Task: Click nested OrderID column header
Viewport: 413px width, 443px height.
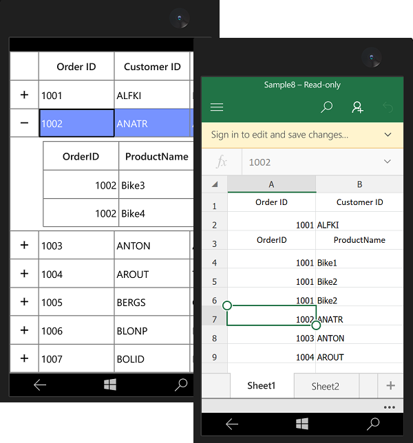Action: pos(81,156)
